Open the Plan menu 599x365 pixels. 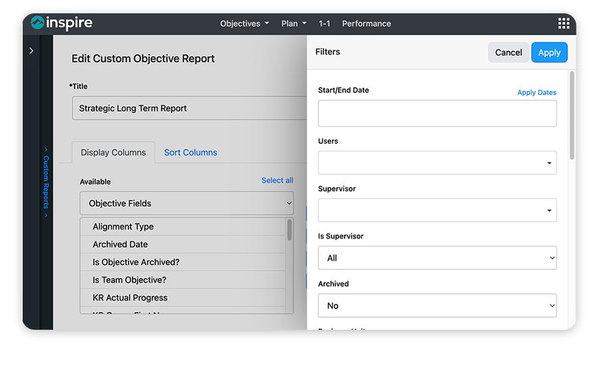294,24
